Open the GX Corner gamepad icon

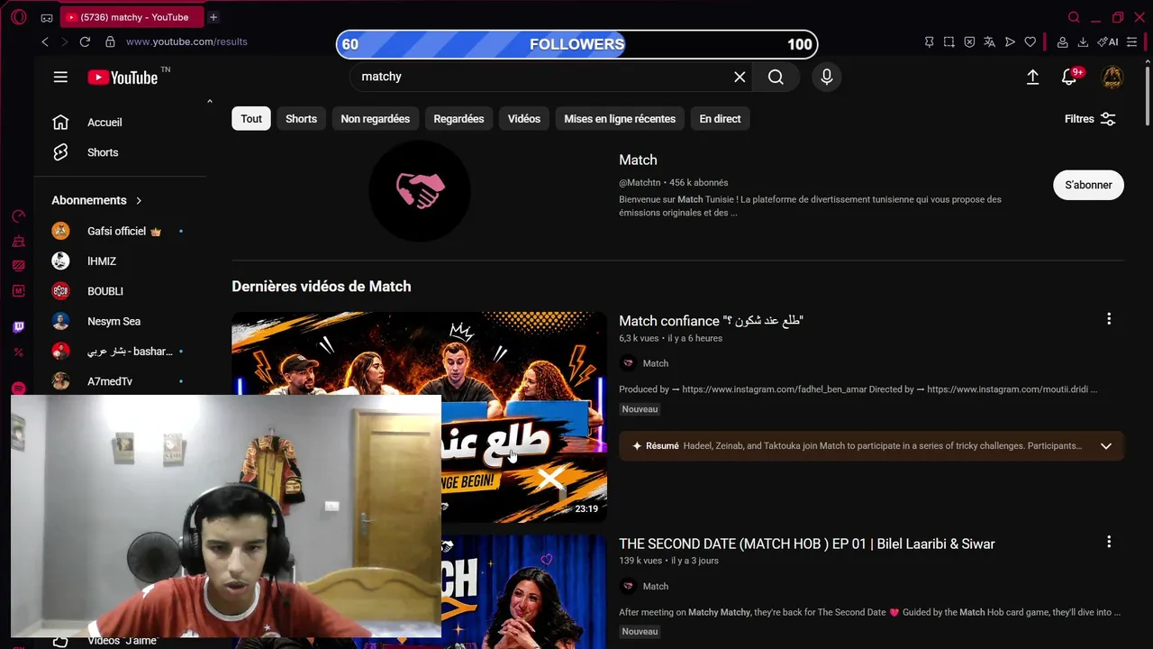click(x=47, y=17)
